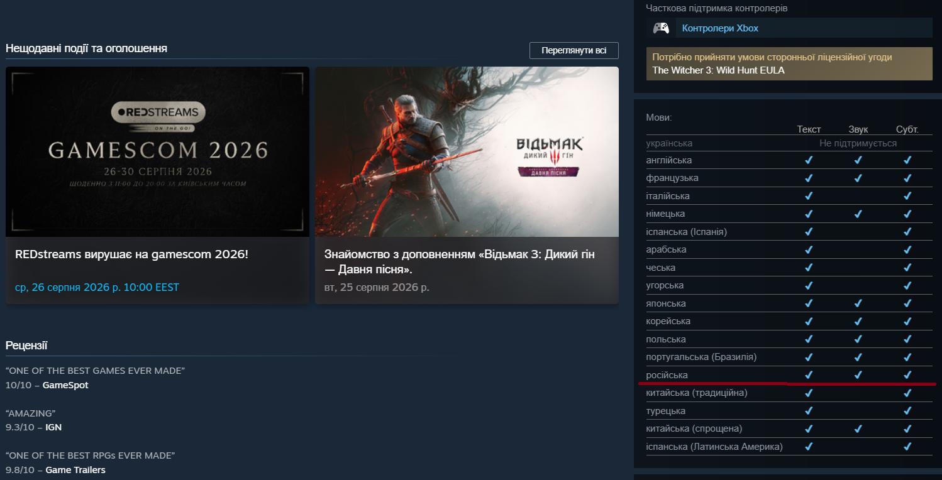The height and width of the screenshot is (480, 942).
Task: Select the "німецька" language name
Action: point(666,214)
